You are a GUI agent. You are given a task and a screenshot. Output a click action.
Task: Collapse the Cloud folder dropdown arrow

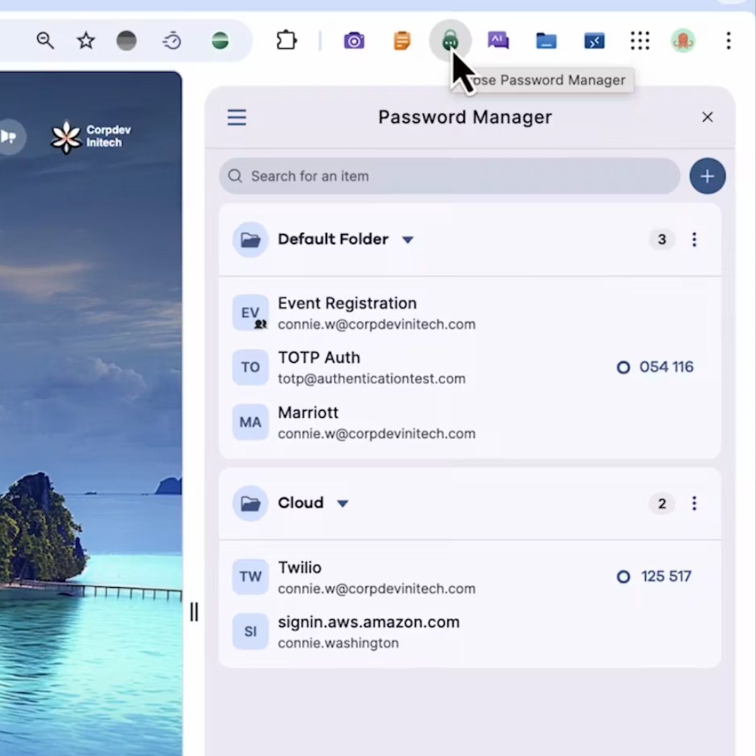[x=343, y=504]
